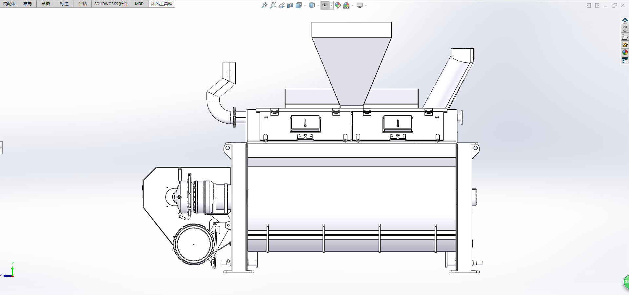Open the Design Library task pane
Image resolution: width=629 pixels, height=295 pixels.
[625, 29]
